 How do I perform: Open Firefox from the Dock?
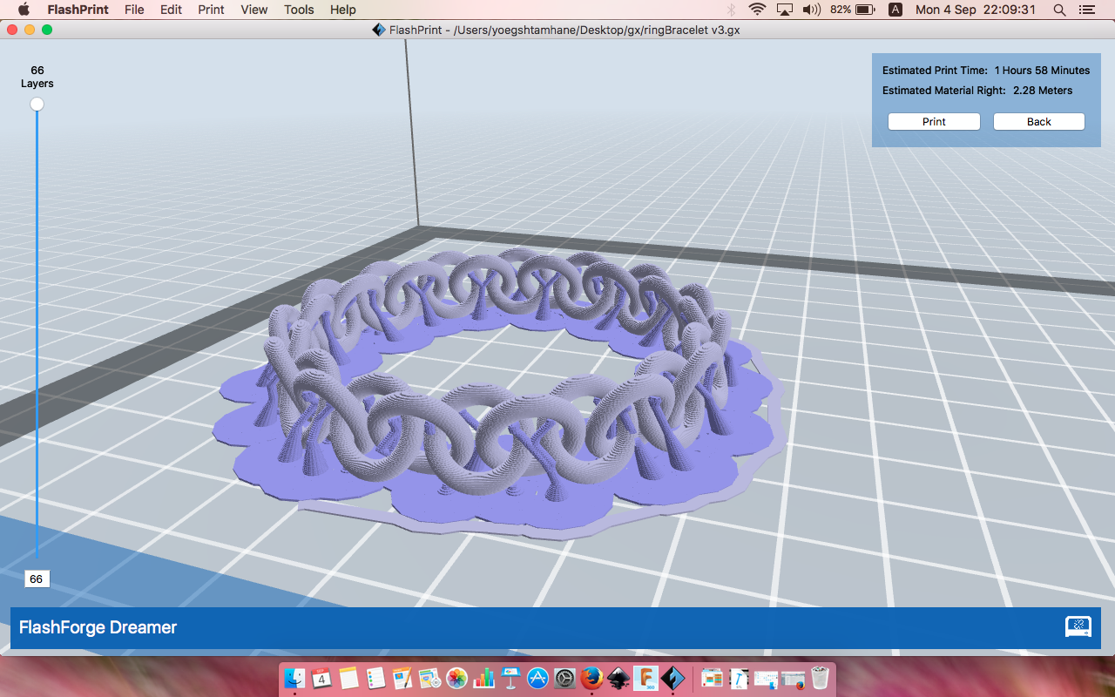591,677
